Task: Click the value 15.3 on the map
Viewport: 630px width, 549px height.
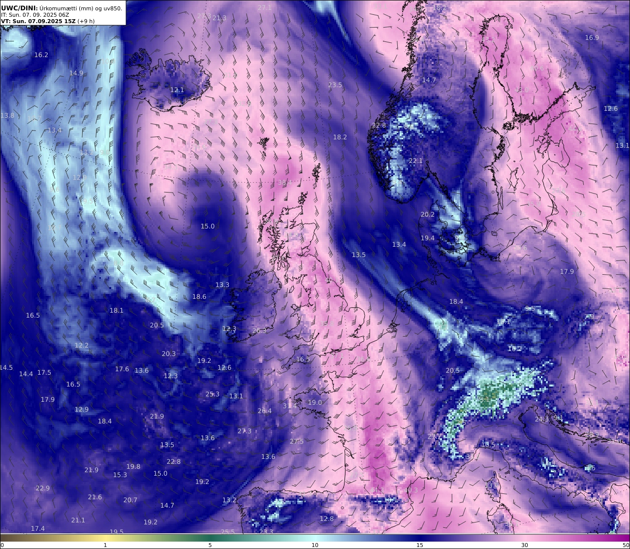Action: (120, 475)
